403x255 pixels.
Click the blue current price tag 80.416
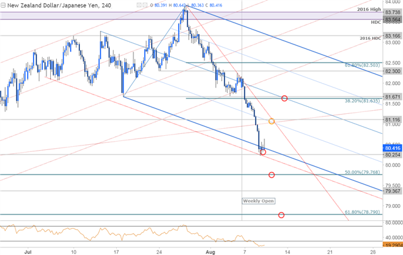(393, 148)
